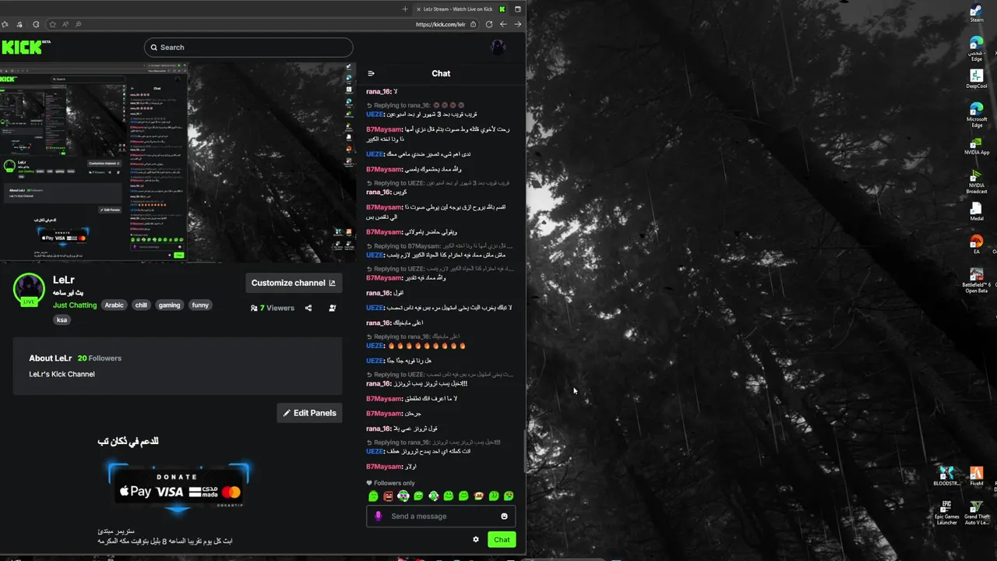Open FiveM desktop shortcut
This screenshot has width=997, height=561.
pos(977,476)
